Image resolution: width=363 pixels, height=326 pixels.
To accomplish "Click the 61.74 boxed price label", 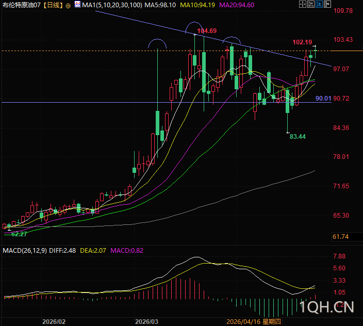I will pos(341,236).
